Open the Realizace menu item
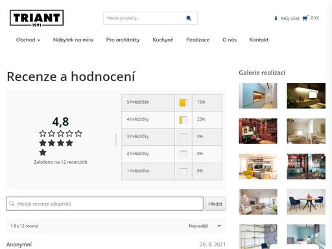Screen dimensions: 332x249 pyautogui.click(x=198, y=40)
